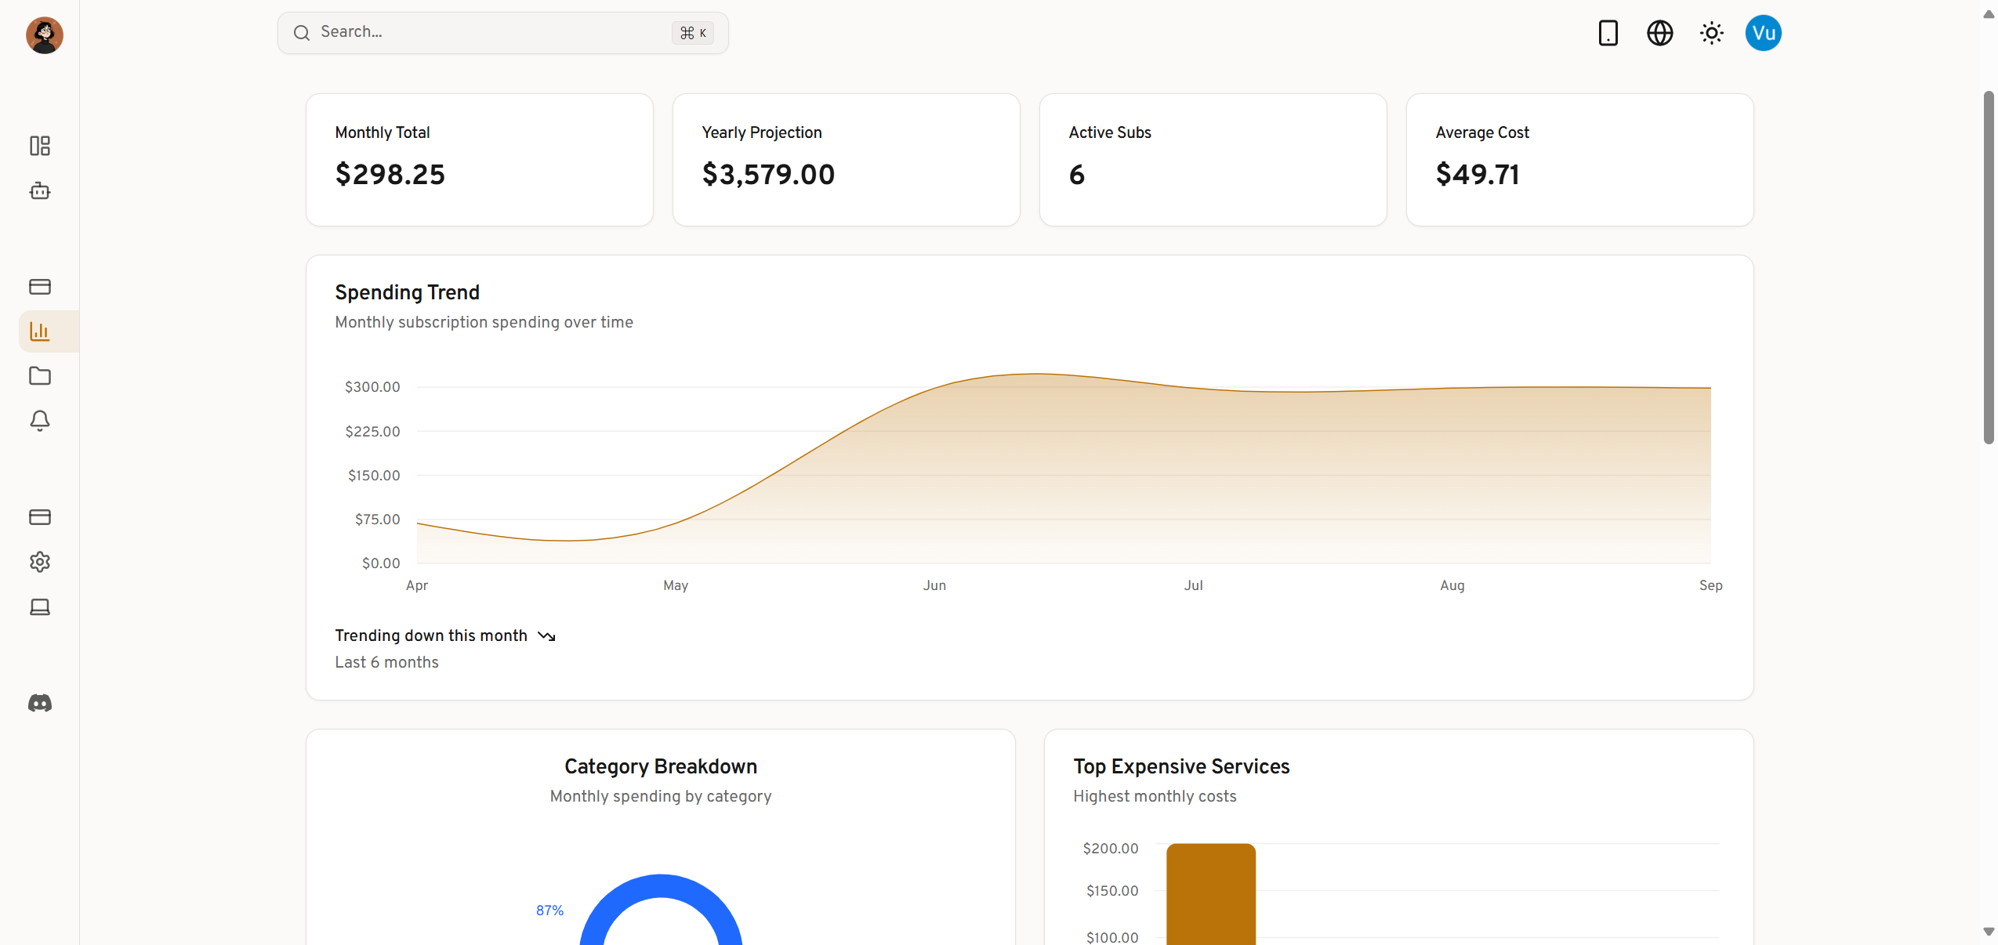This screenshot has width=1998, height=945.
Task: Click 'Monthly subscription spending over time' subtitle
Action: click(x=484, y=322)
